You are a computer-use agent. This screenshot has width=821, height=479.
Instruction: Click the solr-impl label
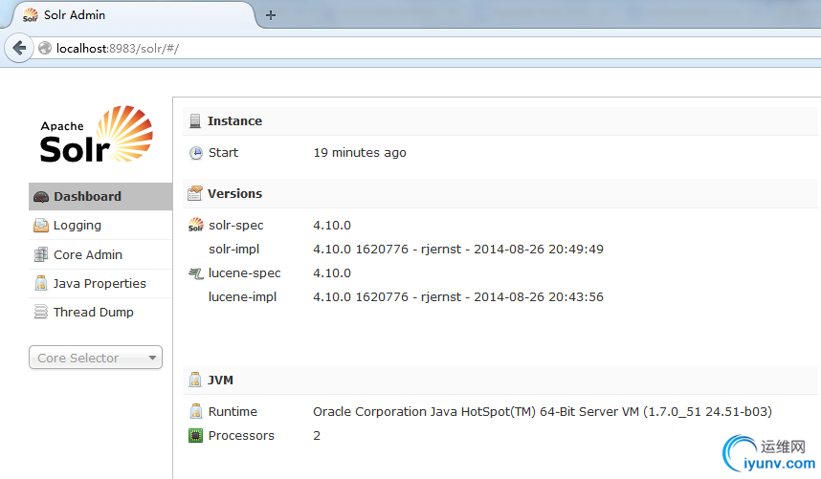click(234, 249)
